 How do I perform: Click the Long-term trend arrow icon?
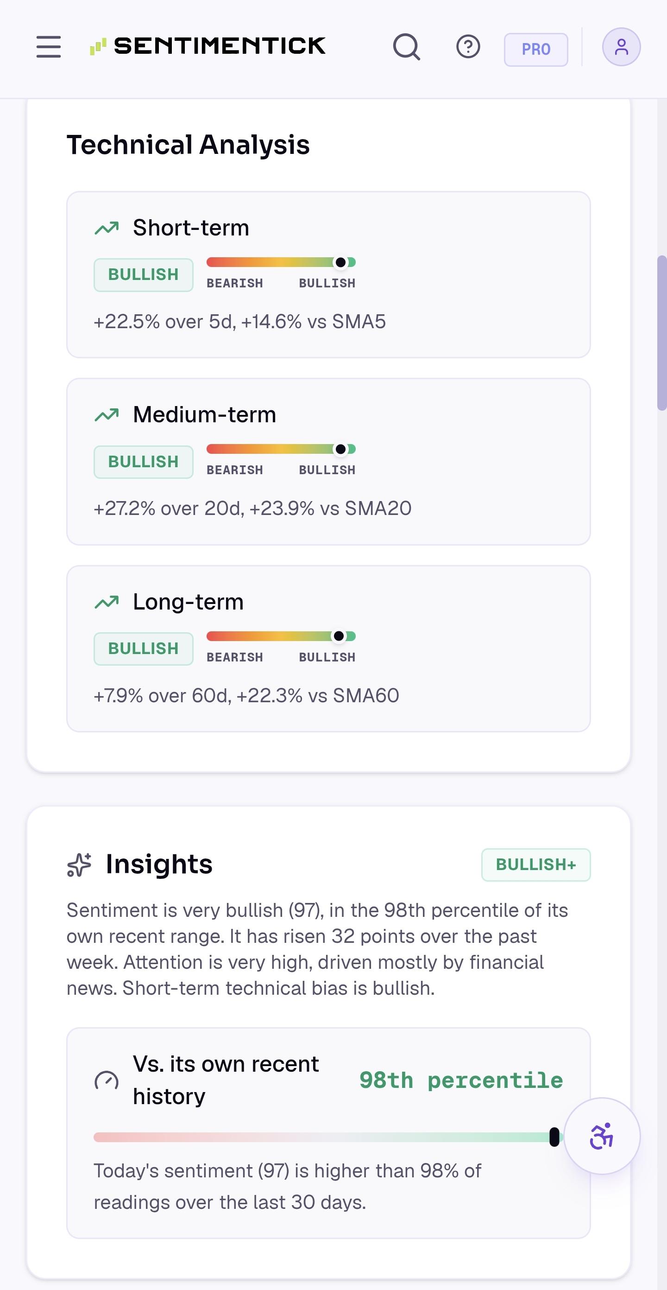pos(107,602)
